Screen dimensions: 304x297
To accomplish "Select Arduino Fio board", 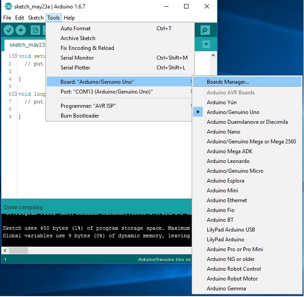I will pyautogui.click(x=247, y=210).
